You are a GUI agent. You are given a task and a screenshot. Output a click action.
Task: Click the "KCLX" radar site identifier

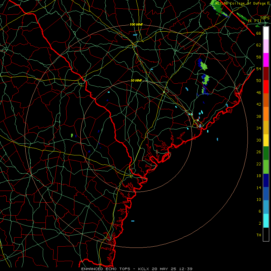144,269
